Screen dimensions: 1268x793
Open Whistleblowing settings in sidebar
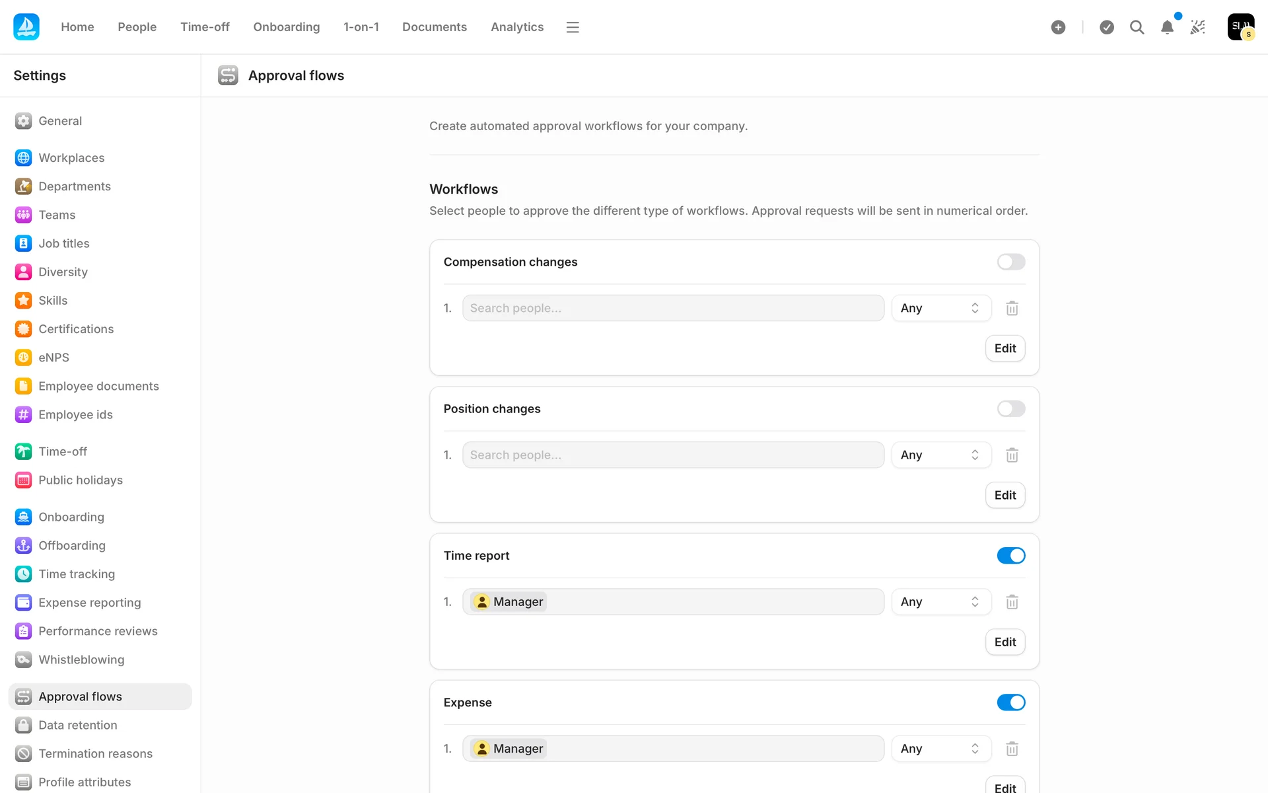(x=81, y=660)
